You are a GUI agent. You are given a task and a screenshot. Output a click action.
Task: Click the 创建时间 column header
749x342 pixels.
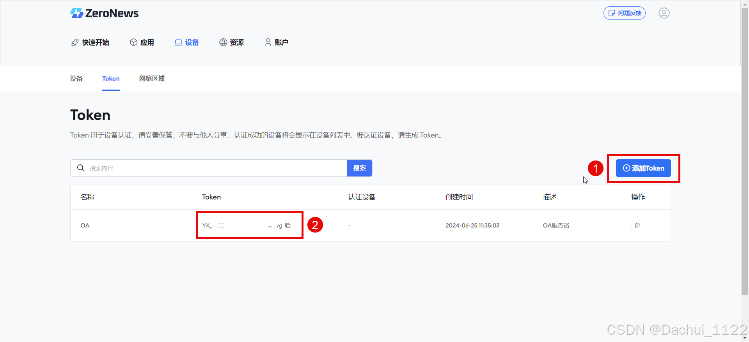pos(459,197)
